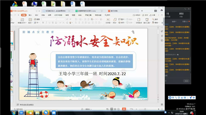Open WeChat from the taskbar
This screenshot has width=206, height=115.
[x=30, y=113]
